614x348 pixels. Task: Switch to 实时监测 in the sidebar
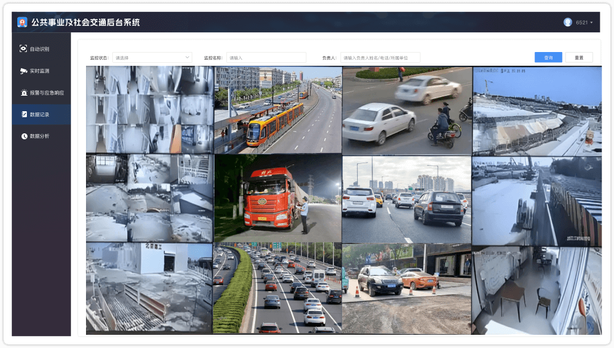39,71
